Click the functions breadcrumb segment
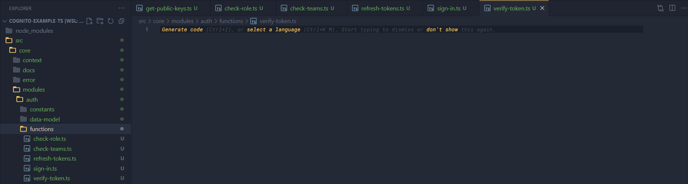 point(231,21)
